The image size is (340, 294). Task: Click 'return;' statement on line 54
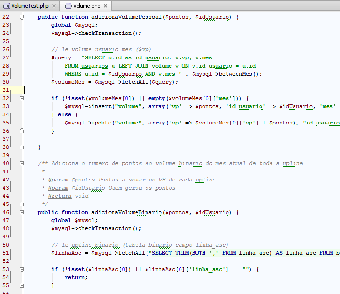click(x=76, y=277)
